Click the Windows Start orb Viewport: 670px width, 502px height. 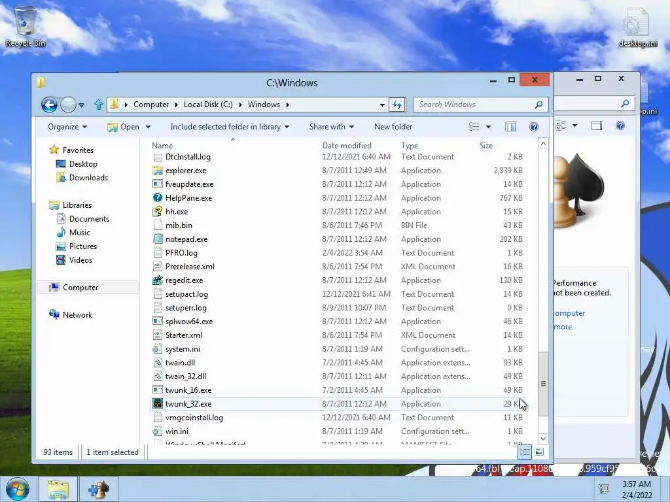tap(17, 489)
